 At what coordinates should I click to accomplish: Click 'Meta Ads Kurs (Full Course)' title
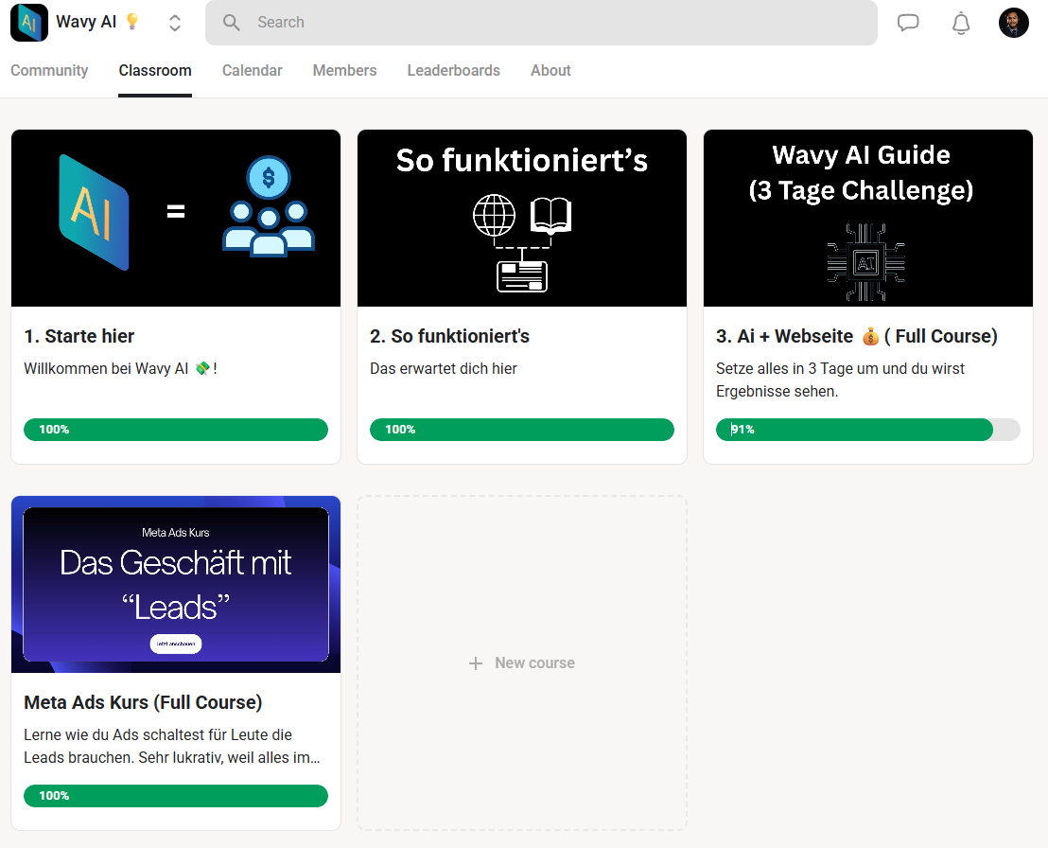(143, 702)
